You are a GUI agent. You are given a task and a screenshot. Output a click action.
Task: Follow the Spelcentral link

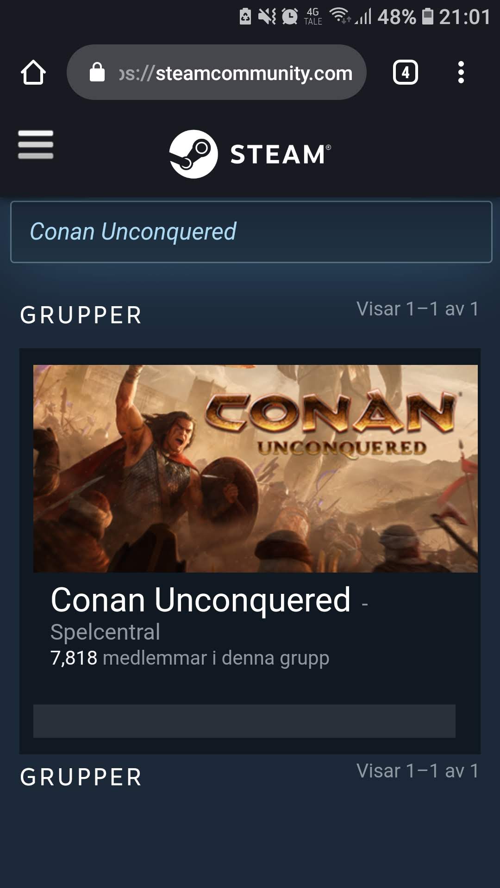click(x=105, y=632)
